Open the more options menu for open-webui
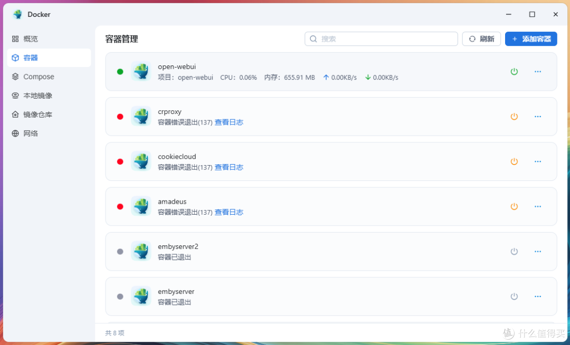The image size is (570, 345). pos(538,71)
